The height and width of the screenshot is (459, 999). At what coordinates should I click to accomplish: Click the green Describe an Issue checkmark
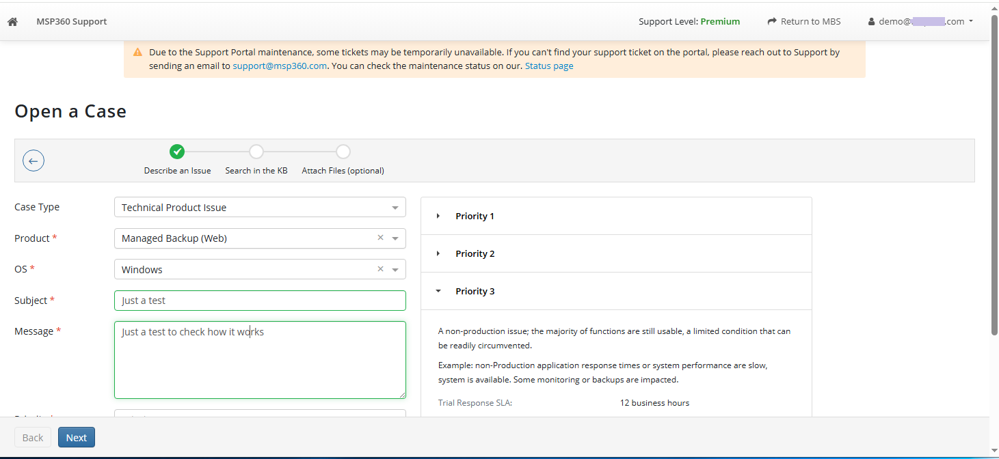[177, 152]
